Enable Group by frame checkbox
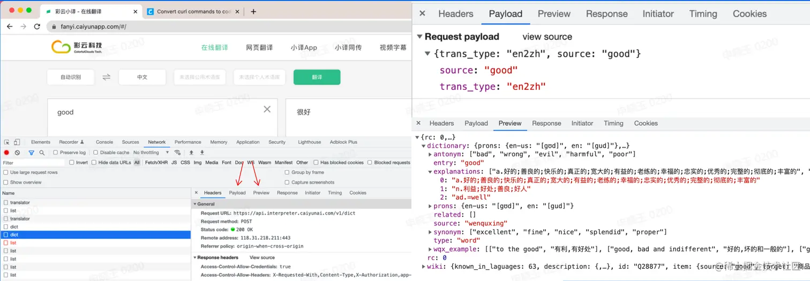Screen dimensions: 810x281 pos(287,172)
